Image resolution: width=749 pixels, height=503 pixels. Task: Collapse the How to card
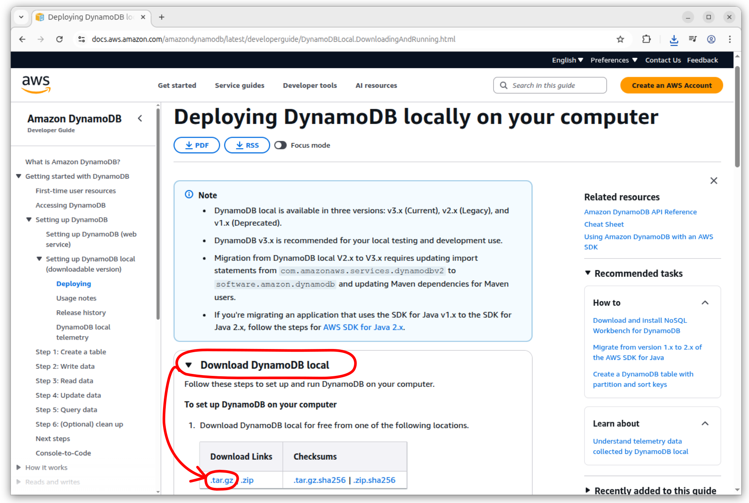[x=705, y=303]
